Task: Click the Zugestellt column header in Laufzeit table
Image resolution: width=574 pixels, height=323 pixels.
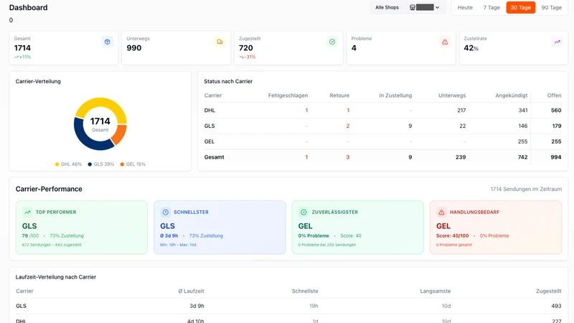Action: 548,291
